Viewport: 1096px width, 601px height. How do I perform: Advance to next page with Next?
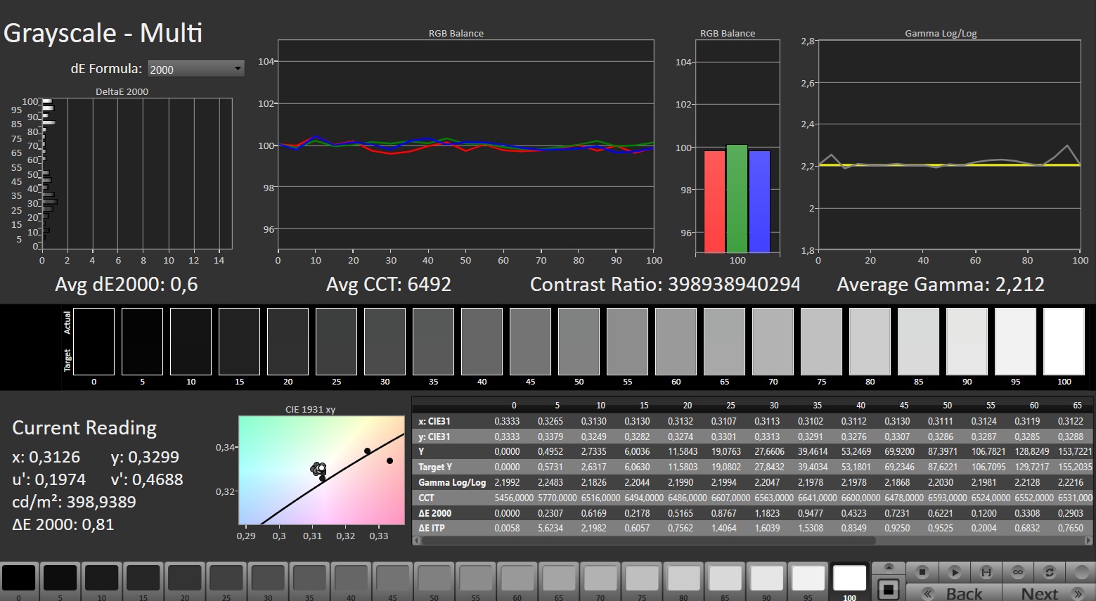tap(1048, 593)
